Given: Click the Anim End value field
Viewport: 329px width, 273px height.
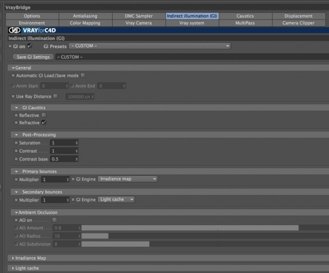Looking at the screenshot, I should (x=112, y=86).
